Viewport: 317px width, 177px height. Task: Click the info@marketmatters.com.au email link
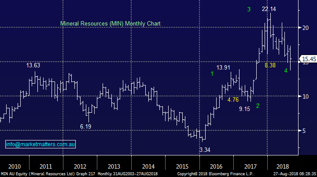click(41, 144)
